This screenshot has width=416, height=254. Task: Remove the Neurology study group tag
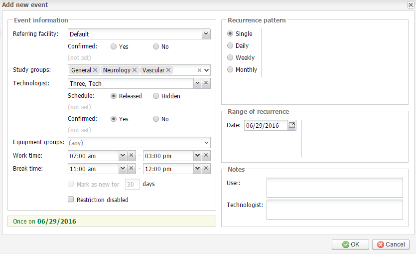pyautogui.click(x=135, y=70)
